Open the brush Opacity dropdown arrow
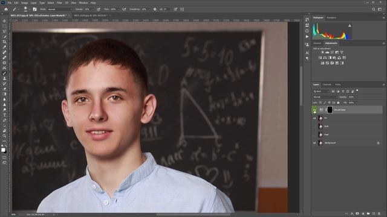387x217 pixels. pyautogui.click(x=93, y=9)
